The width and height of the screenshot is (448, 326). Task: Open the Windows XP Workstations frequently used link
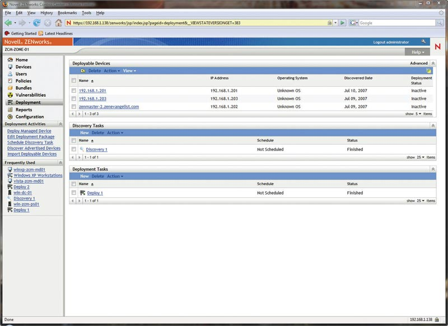click(38, 176)
